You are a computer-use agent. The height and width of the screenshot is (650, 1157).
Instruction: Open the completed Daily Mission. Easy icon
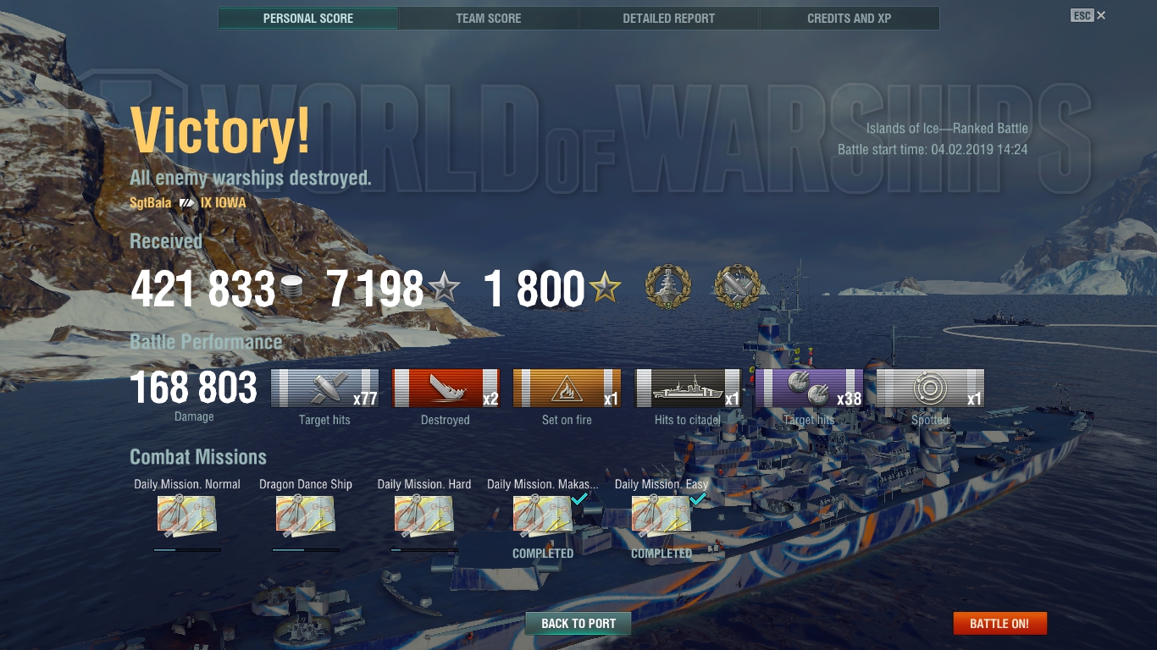(x=662, y=515)
